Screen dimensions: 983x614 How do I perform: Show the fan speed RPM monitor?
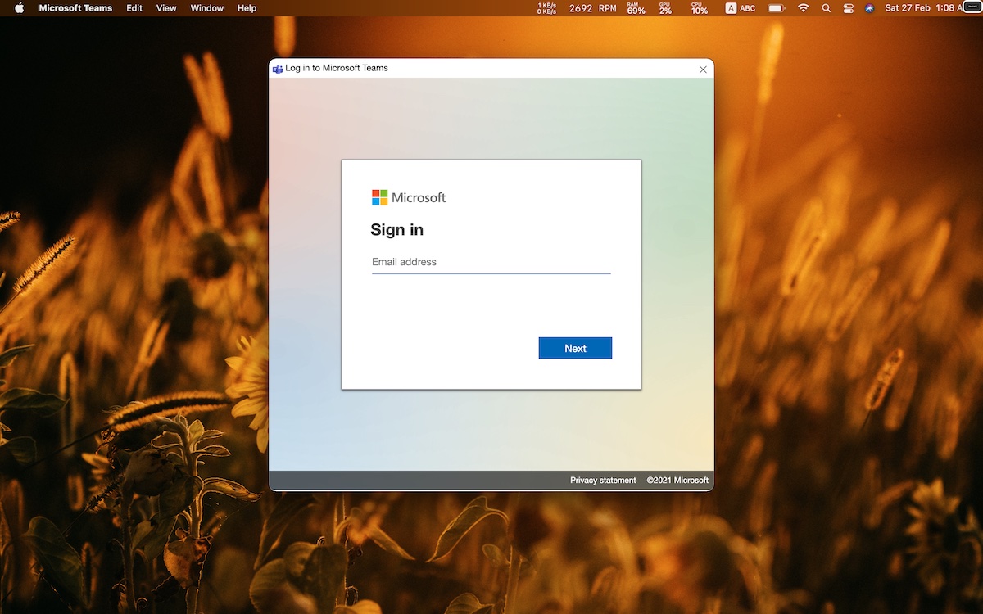pyautogui.click(x=593, y=8)
